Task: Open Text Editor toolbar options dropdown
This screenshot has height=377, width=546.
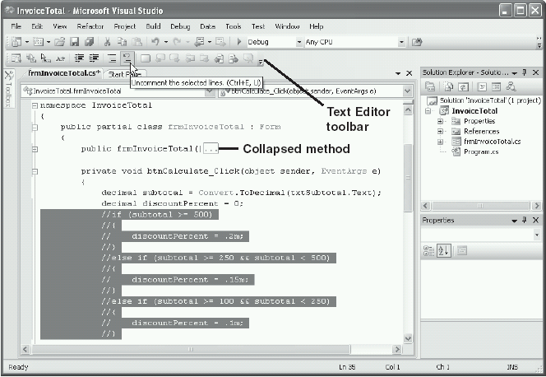Action: (261, 62)
